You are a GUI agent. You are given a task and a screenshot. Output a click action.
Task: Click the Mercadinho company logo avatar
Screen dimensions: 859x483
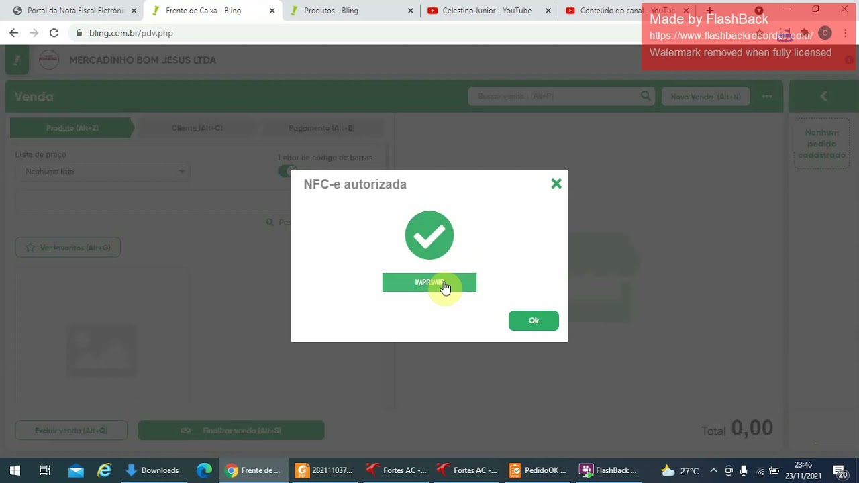(x=49, y=60)
